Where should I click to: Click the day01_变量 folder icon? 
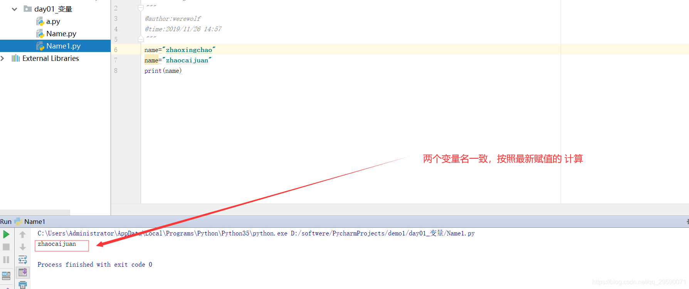pos(28,9)
